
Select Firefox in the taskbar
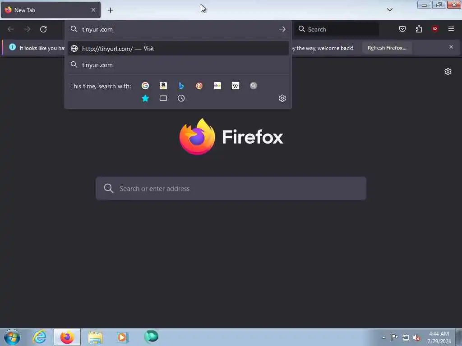(x=67, y=337)
